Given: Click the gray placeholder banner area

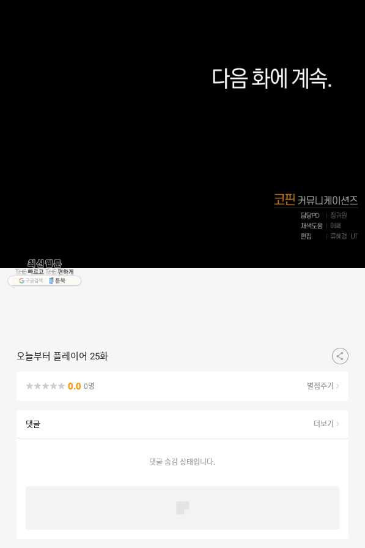Looking at the screenshot, I should coord(182,508).
